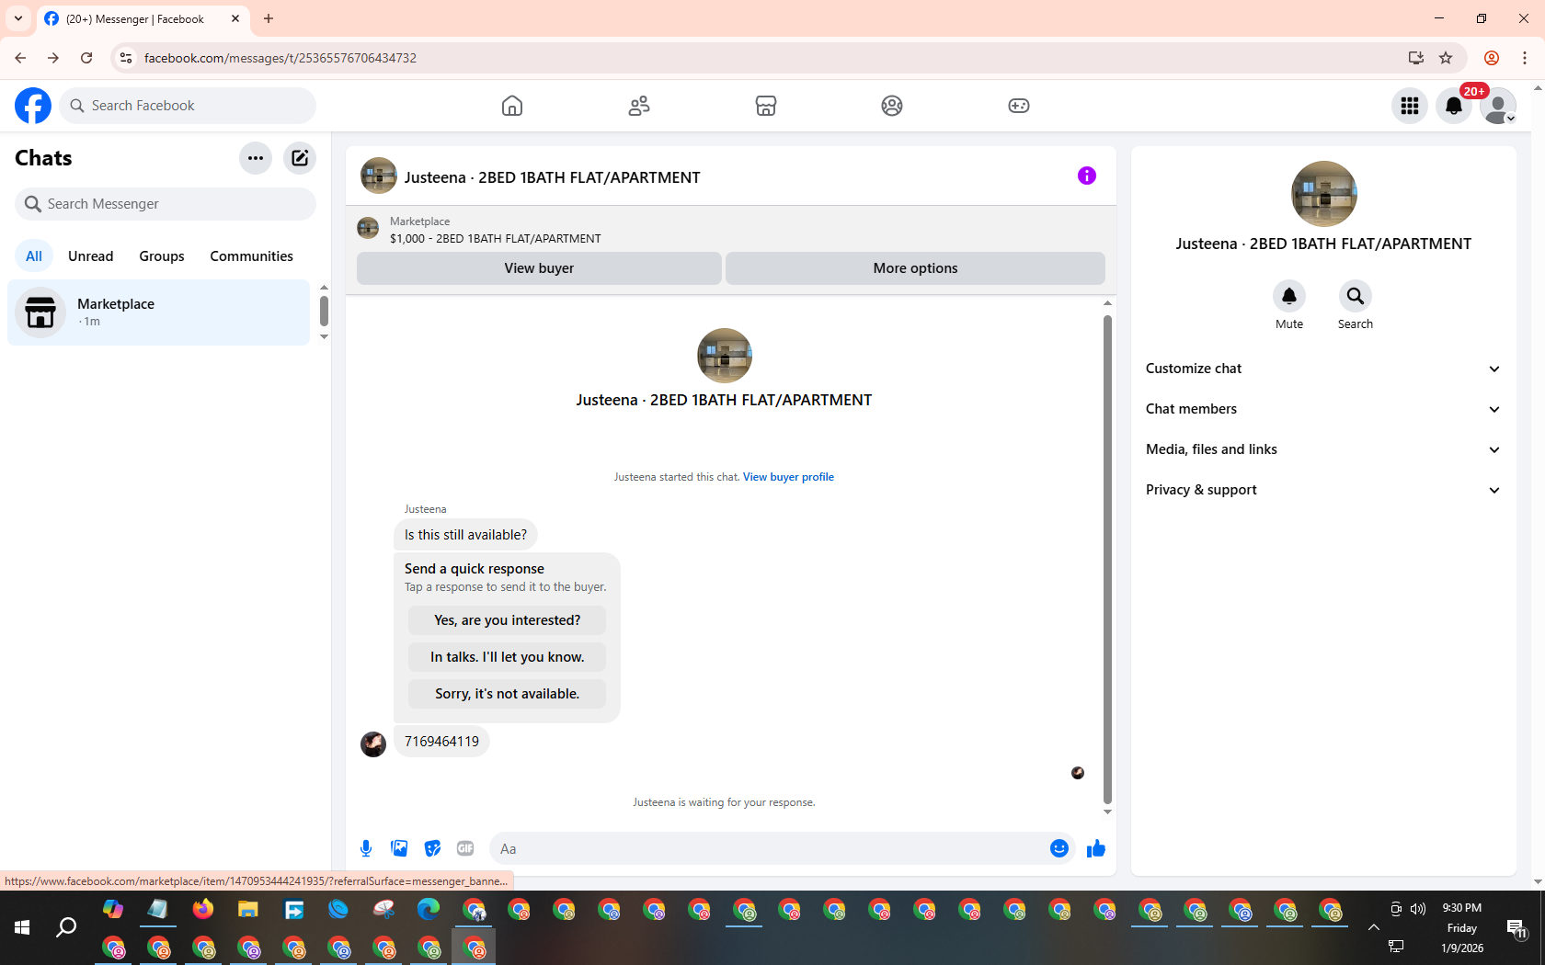Viewport: 1545px width, 965px height.
Task: Click the 'Is this still available?' message bubble
Action: click(465, 535)
